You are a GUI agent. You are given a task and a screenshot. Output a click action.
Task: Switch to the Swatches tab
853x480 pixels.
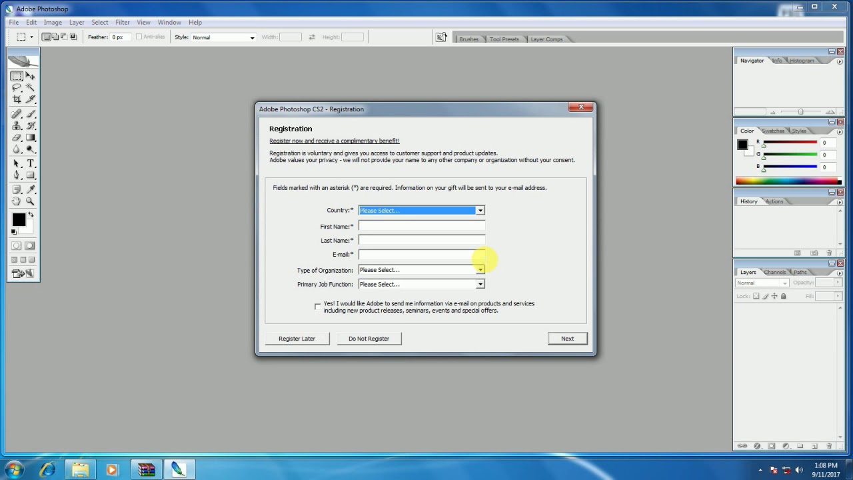pyautogui.click(x=773, y=131)
